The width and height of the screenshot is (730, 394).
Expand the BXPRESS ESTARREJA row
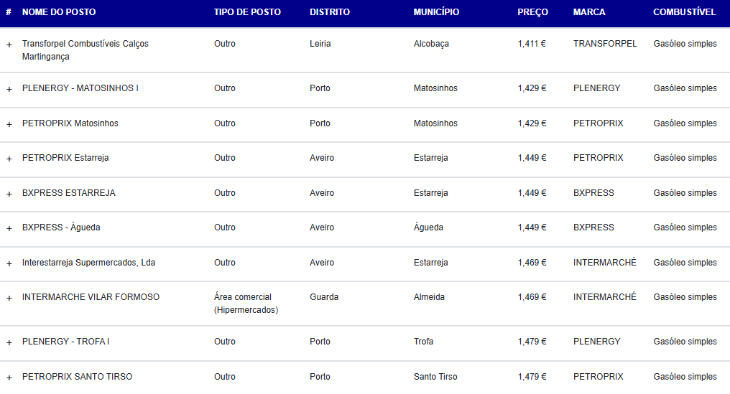9,194
